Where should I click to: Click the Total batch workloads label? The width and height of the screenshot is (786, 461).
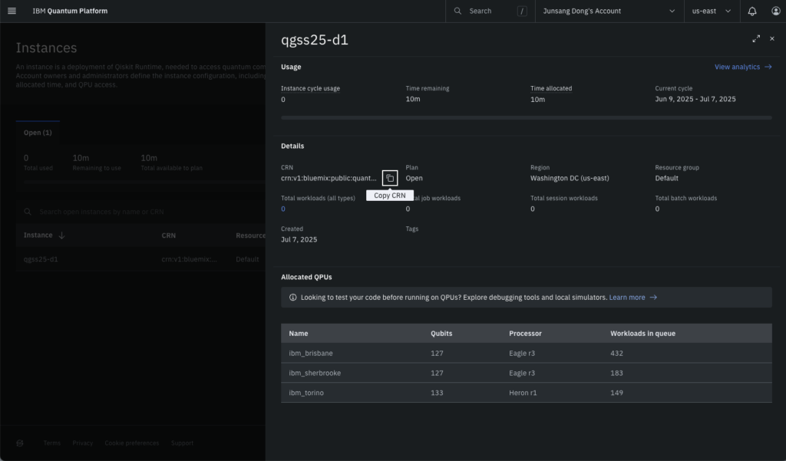point(685,198)
